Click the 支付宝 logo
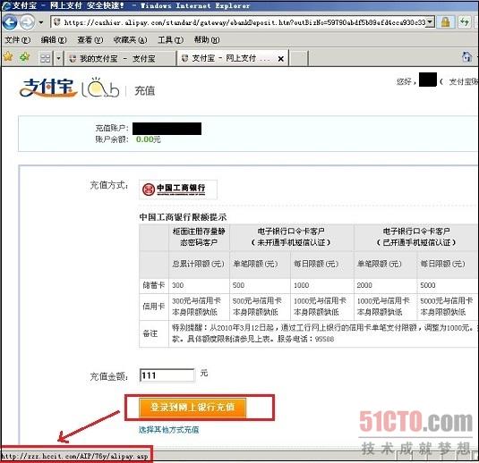The image size is (479, 463). [48, 88]
